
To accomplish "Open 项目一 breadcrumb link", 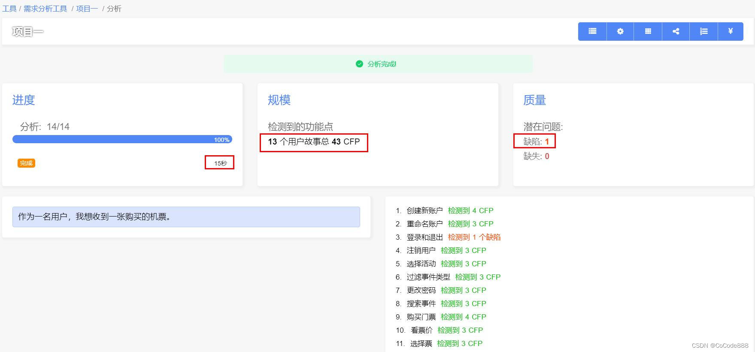I will tap(87, 9).
